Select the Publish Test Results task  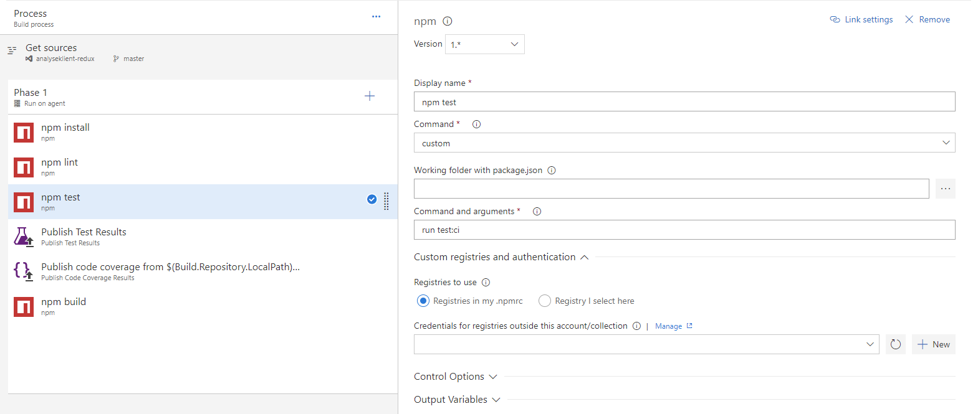tap(84, 237)
